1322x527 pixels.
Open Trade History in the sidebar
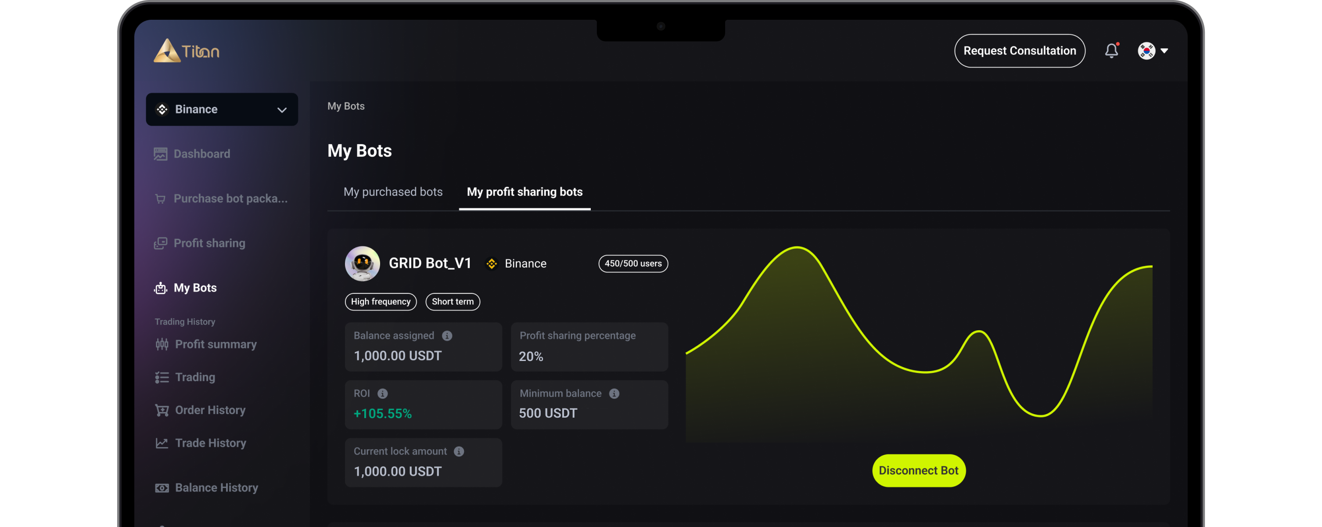[x=210, y=443]
